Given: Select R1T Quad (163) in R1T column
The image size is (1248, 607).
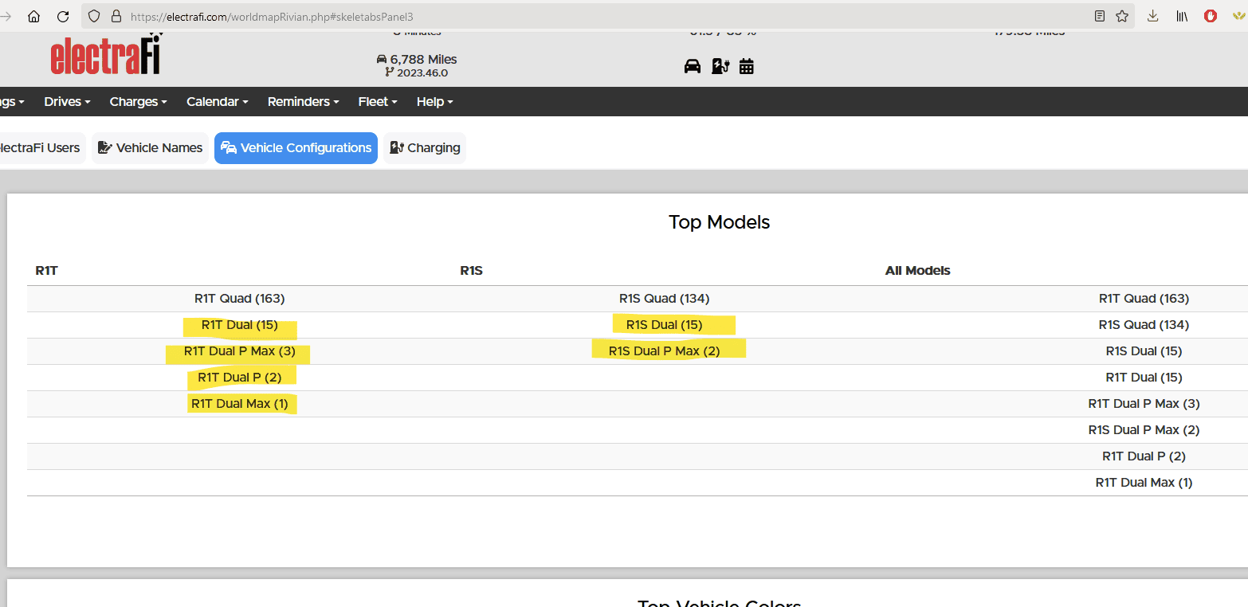Looking at the screenshot, I should click(x=240, y=299).
